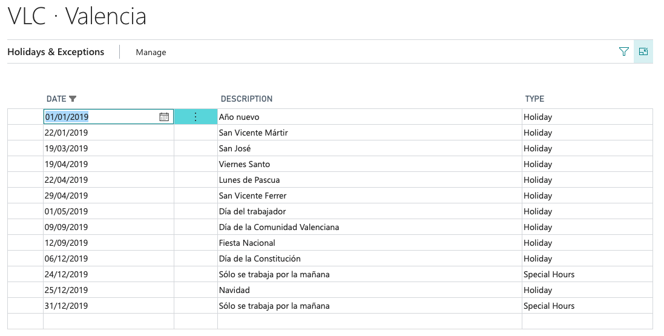Screen dimensions: 664x336
Task: Click the filter funnel icon
Action: pyautogui.click(x=624, y=52)
